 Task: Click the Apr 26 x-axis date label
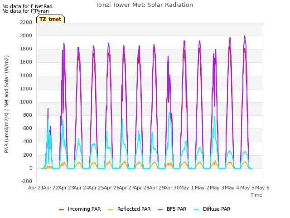(x=111, y=188)
